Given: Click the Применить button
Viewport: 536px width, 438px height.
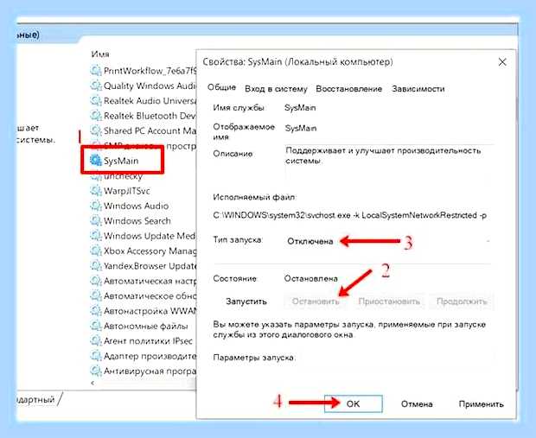Looking at the screenshot, I should 481,404.
